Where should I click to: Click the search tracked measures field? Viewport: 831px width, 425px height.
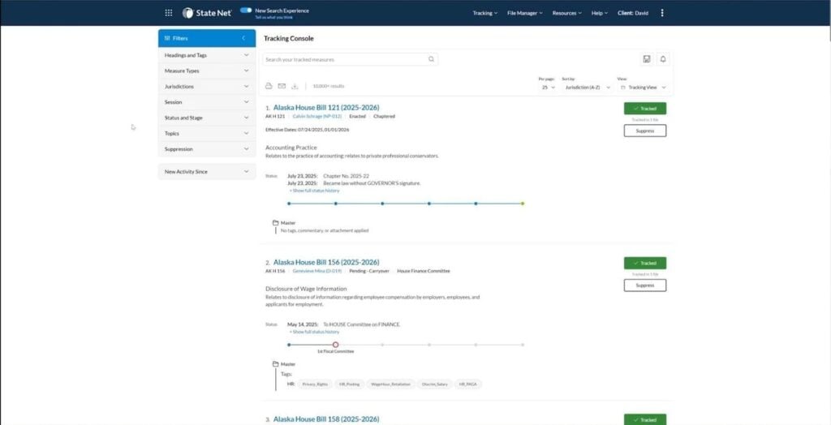pyautogui.click(x=345, y=59)
